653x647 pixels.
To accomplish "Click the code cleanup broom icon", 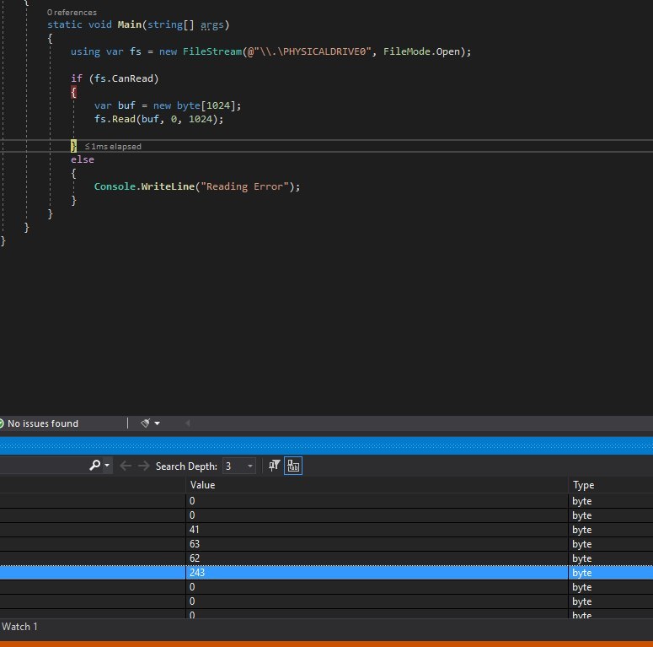I will [x=145, y=423].
